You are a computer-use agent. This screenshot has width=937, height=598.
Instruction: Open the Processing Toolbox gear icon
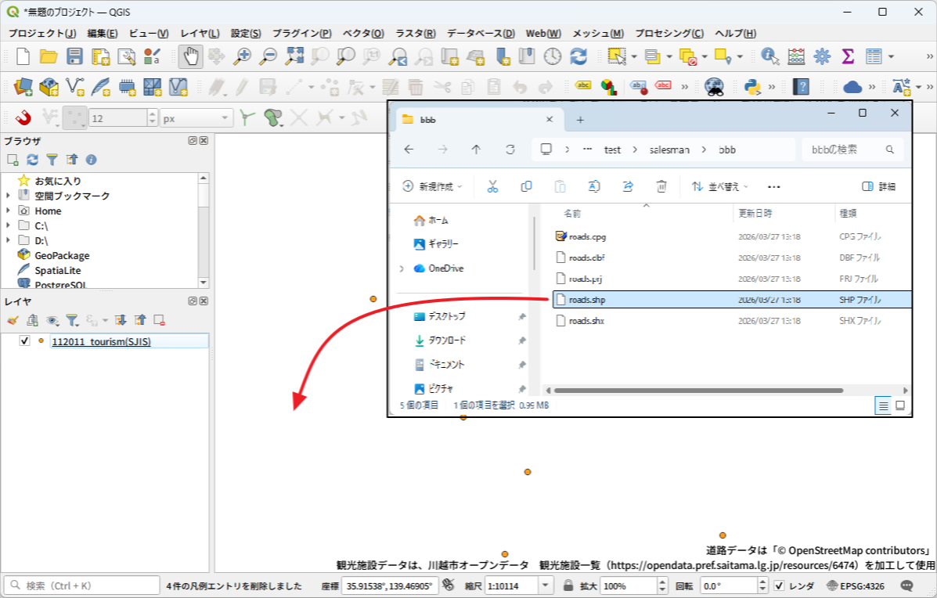point(822,56)
